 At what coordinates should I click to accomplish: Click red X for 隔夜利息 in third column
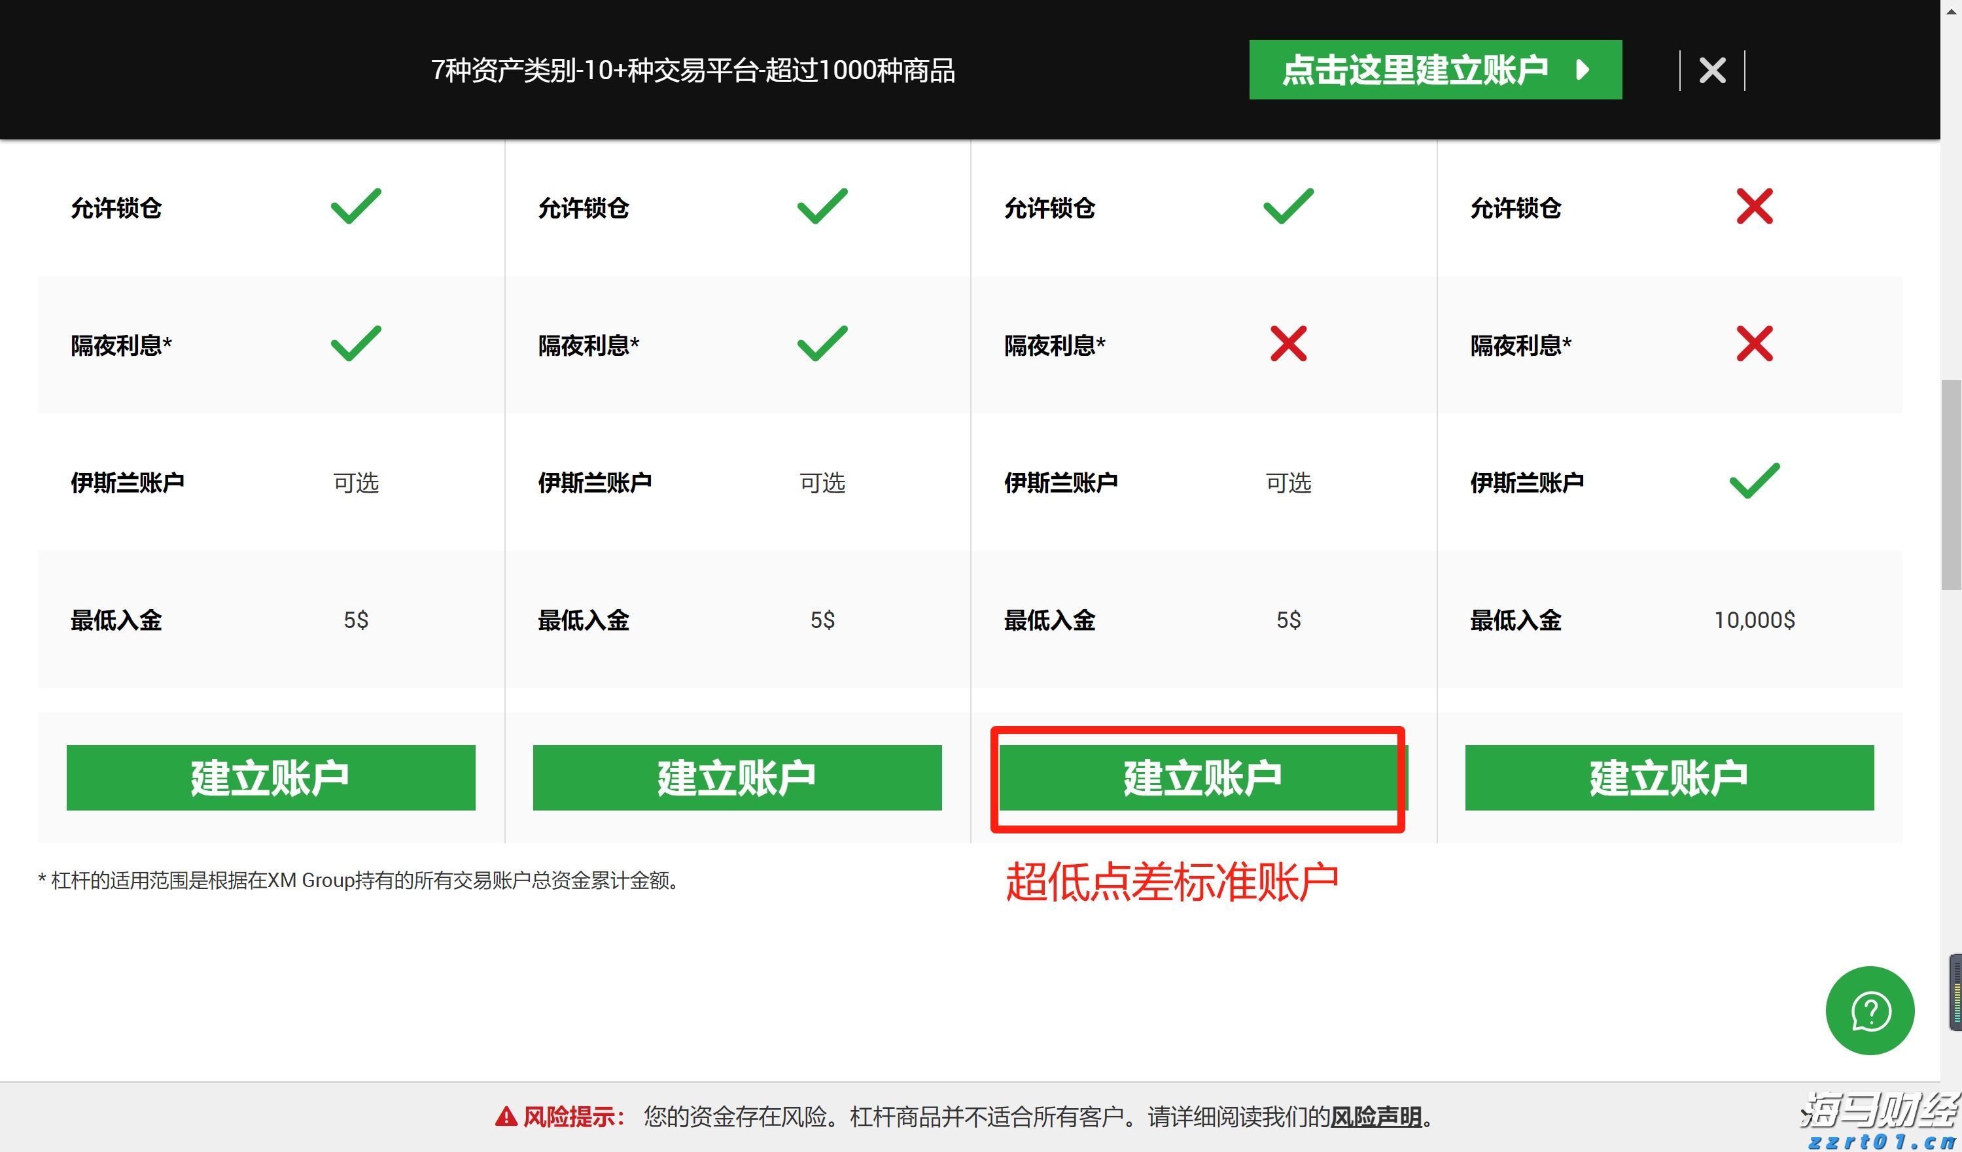[x=1288, y=343]
